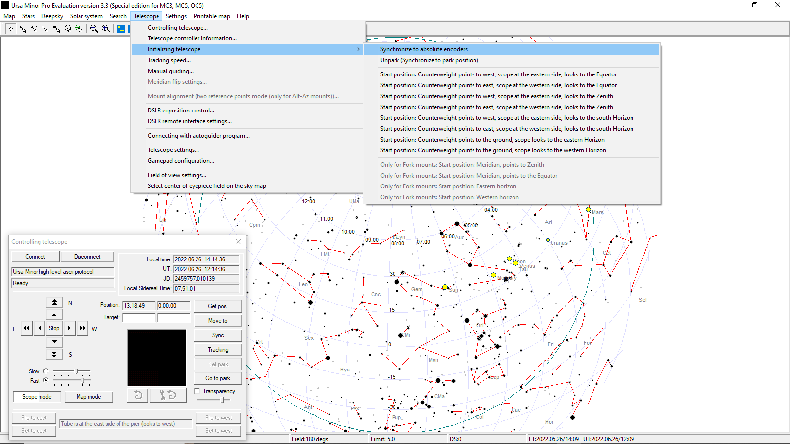Click the Sync button
This screenshot has width=790, height=444.
pyautogui.click(x=218, y=335)
